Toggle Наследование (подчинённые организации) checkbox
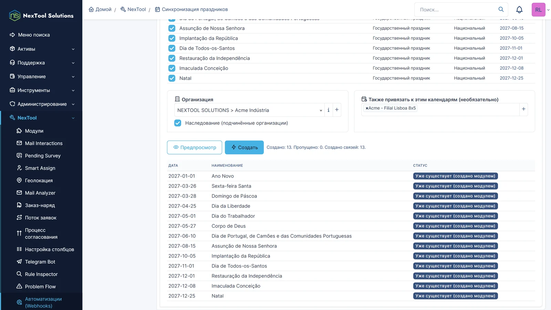 178,123
